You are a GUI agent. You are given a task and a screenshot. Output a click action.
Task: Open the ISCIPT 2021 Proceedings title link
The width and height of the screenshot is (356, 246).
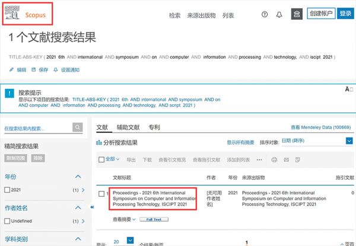tap(154, 198)
